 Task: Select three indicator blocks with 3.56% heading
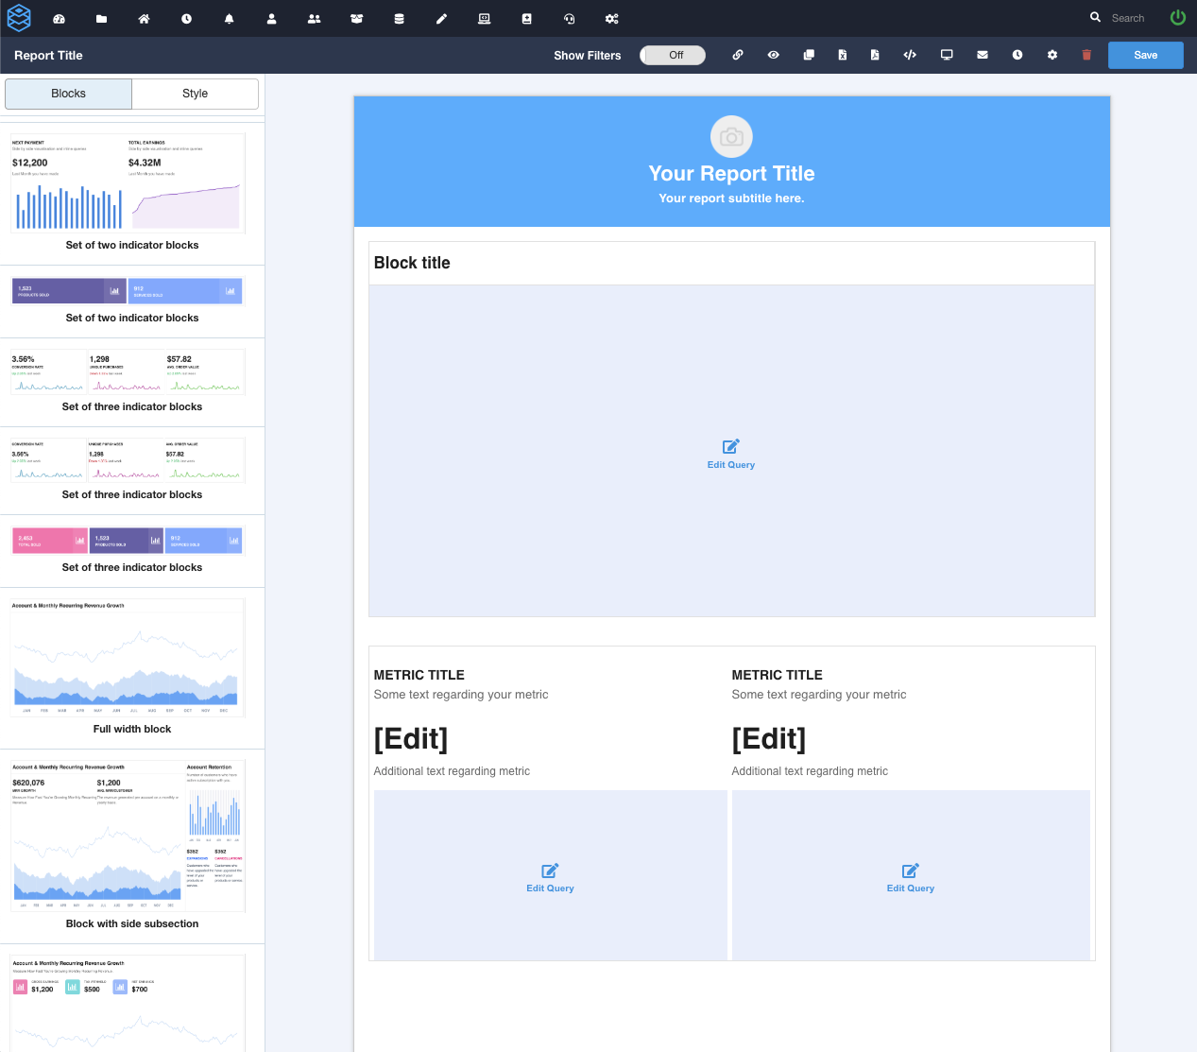pos(128,372)
